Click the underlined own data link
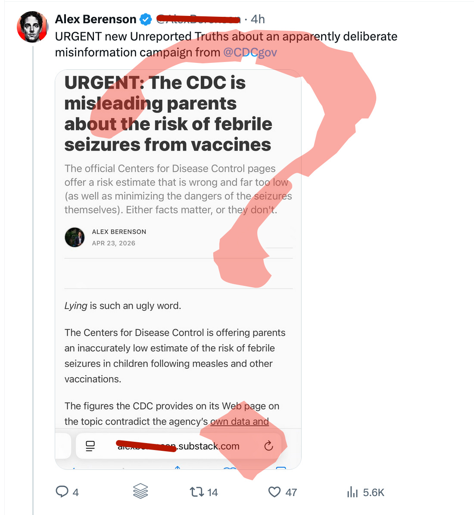The image size is (474, 515). pyautogui.click(x=240, y=421)
